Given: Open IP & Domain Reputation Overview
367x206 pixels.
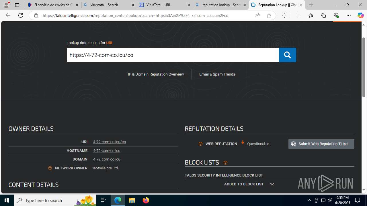Looking at the screenshot, I should point(156,74).
